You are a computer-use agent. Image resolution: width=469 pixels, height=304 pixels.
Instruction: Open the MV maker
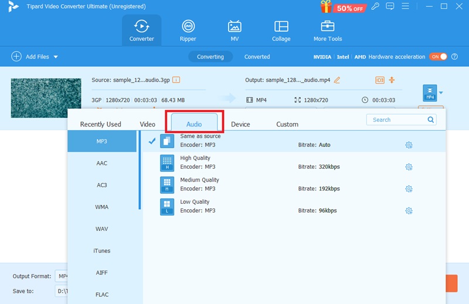point(235,30)
